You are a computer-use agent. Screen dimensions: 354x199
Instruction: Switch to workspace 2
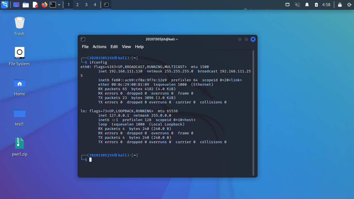click(x=77, y=5)
